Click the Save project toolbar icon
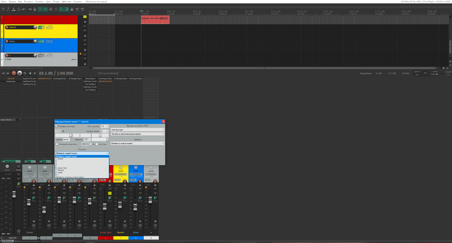The image size is (452, 243). (x=14, y=9)
